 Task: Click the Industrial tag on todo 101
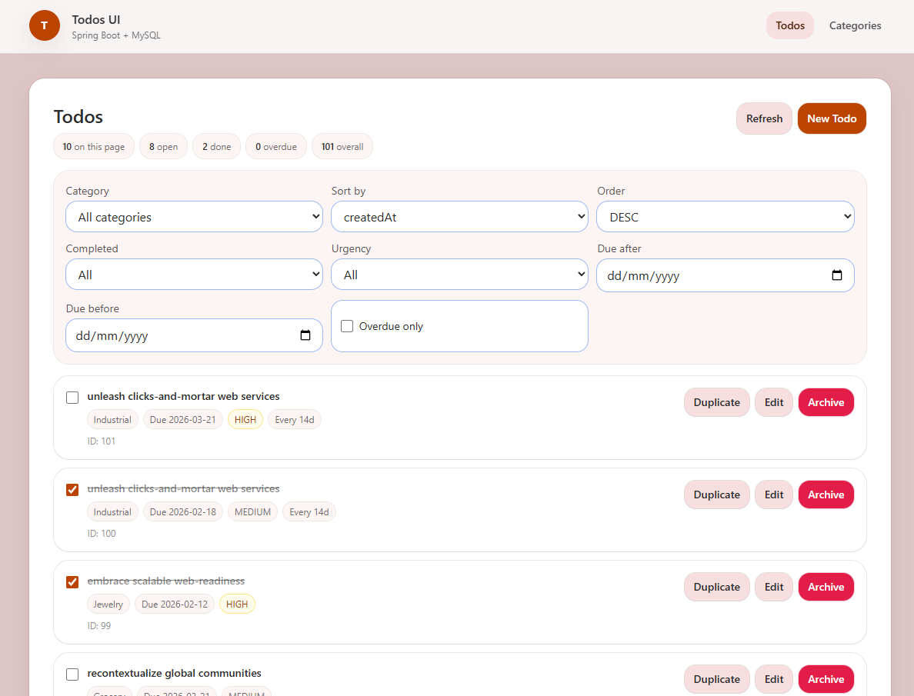click(112, 420)
